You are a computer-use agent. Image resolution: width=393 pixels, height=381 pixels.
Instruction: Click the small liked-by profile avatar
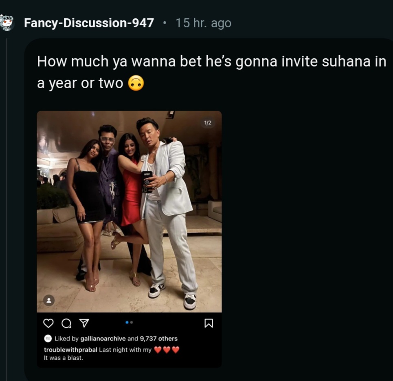[x=48, y=339]
